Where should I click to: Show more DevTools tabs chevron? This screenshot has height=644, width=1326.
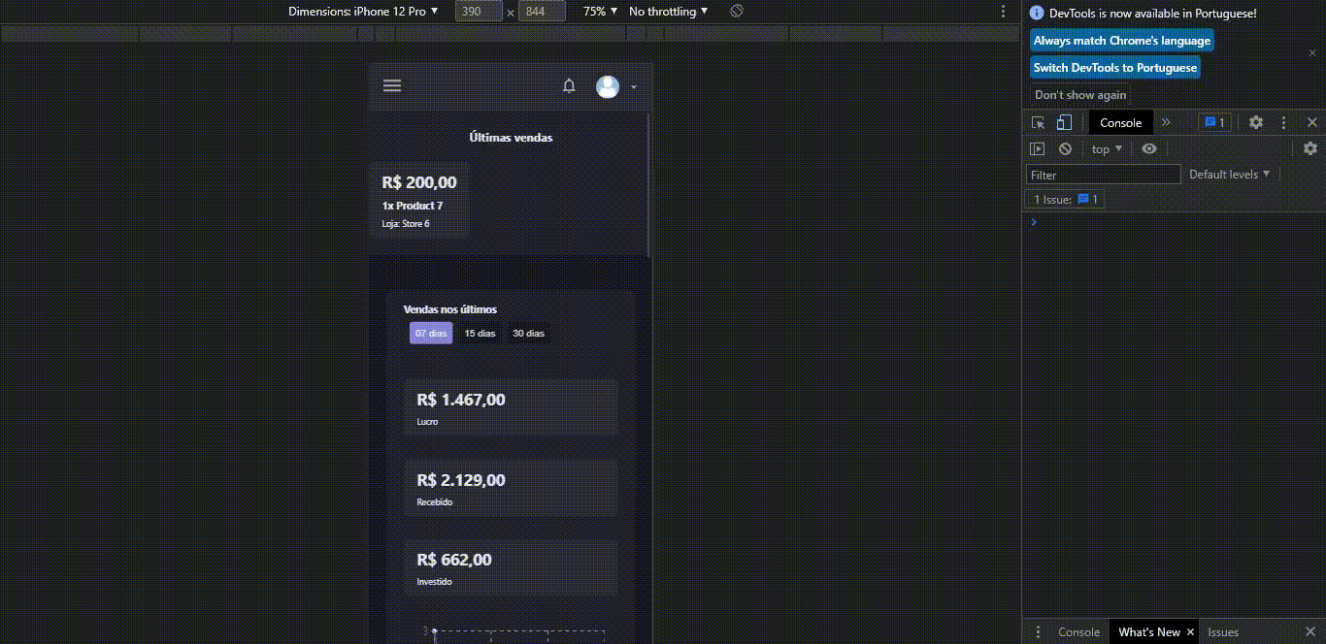[x=1167, y=122]
